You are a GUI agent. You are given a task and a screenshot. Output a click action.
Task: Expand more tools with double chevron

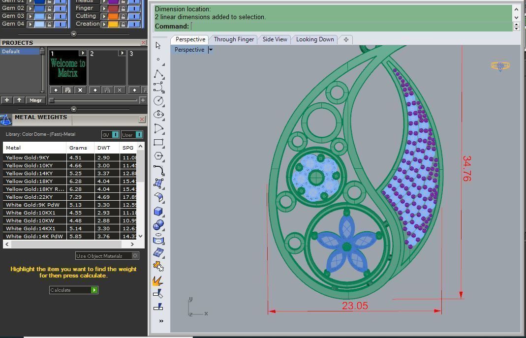pos(161,321)
